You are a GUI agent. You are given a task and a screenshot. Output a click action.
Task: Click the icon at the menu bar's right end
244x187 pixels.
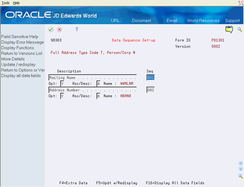click(241, 3)
